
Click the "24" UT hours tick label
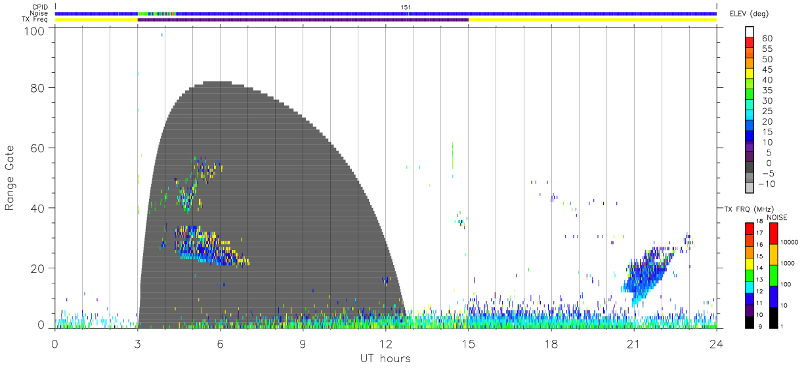coord(716,343)
